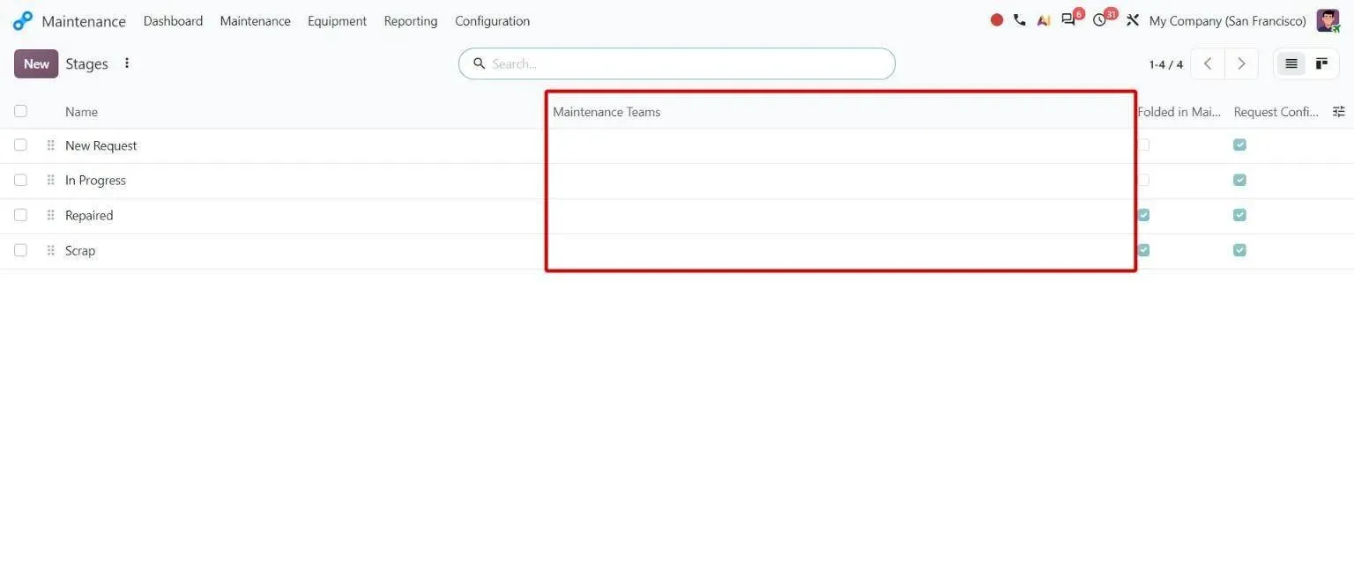Open the developer tools wrench icon
The image size is (1354, 563).
[1133, 20]
